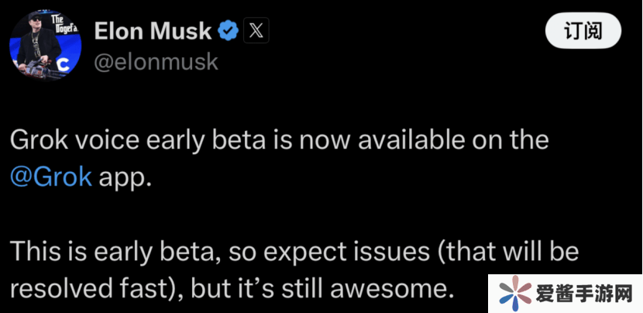
Task: Click the "(that will be" parenthetical text
Action: click(x=510, y=253)
